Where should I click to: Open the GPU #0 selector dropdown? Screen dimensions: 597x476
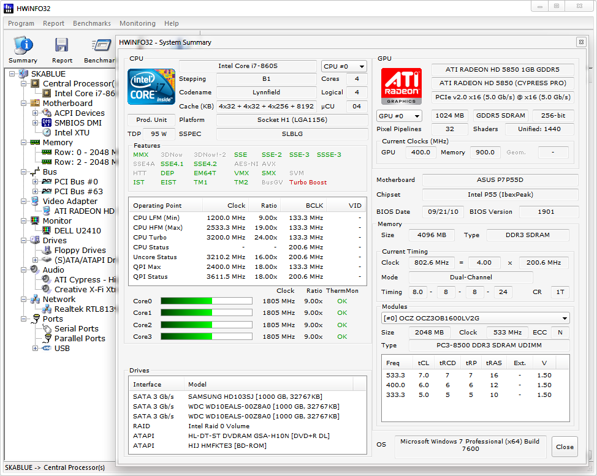click(x=399, y=116)
